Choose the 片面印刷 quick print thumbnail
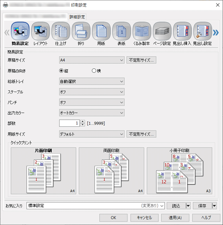The height and width of the screenshot is (225, 223). (x=44, y=171)
